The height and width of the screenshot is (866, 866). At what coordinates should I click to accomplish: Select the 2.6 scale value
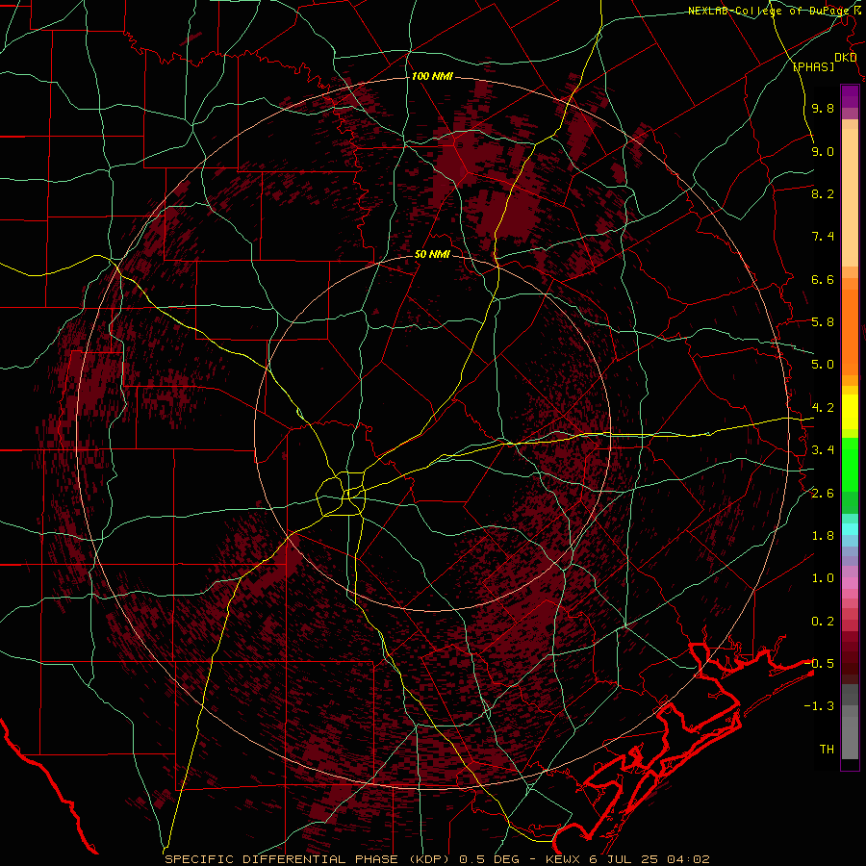pyautogui.click(x=823, y=494)
